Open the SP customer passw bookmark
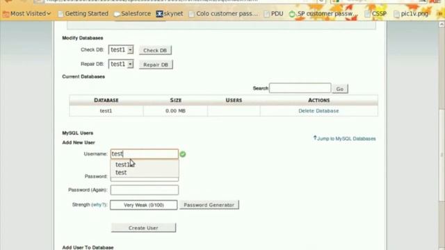The image size is (445, 250). pos(323,14)
